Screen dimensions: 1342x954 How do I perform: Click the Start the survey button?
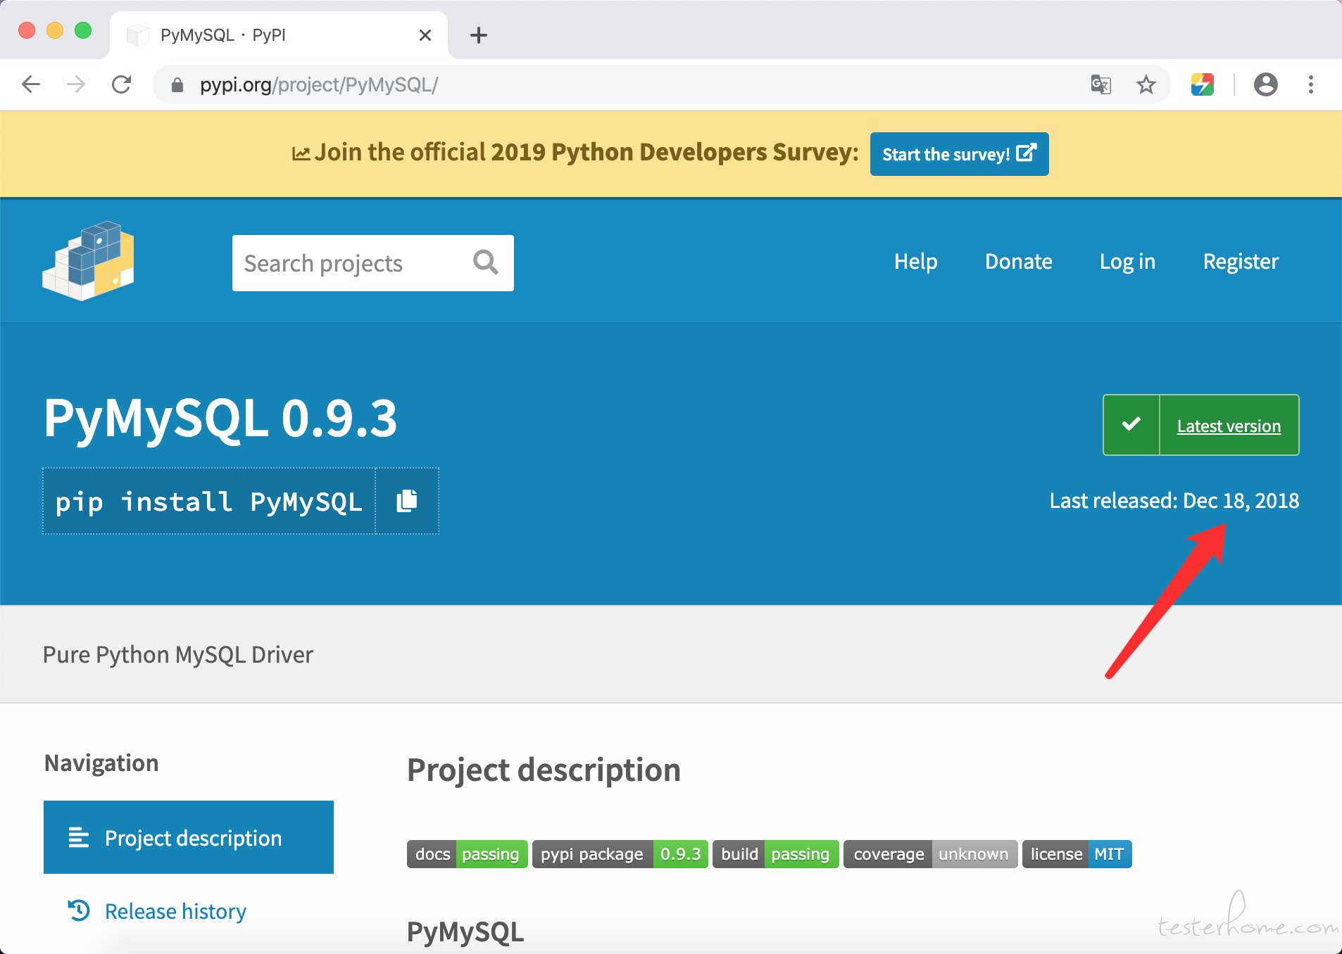click(960, 154)
